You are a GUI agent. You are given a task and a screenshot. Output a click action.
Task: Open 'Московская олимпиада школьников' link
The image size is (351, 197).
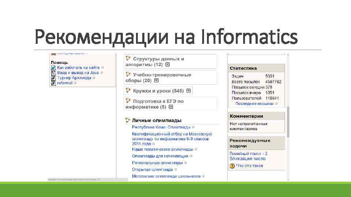pos(166,176)
